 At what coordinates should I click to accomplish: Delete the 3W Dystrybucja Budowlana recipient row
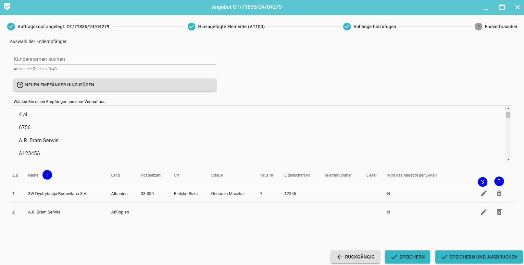(x=499, y=193)
